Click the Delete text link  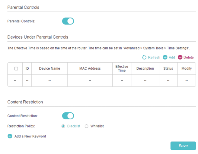coord(189,57)
